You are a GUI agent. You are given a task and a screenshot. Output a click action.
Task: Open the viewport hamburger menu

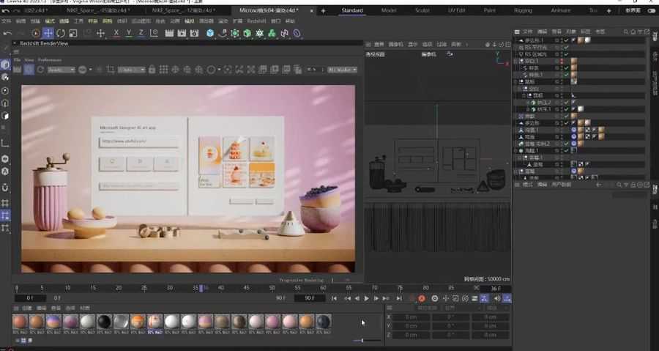pyautogui.click(x=368, y=44)
